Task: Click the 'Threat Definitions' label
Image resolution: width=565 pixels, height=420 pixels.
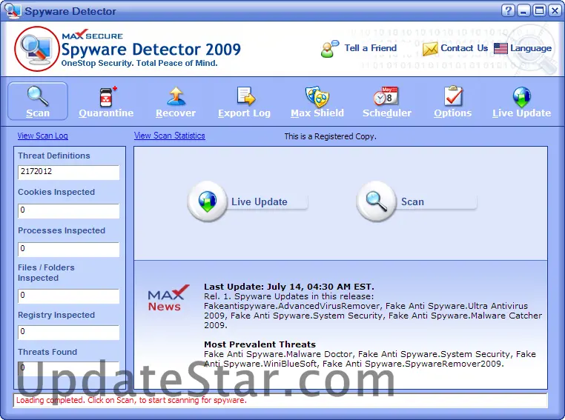Action: coord(54,156)
